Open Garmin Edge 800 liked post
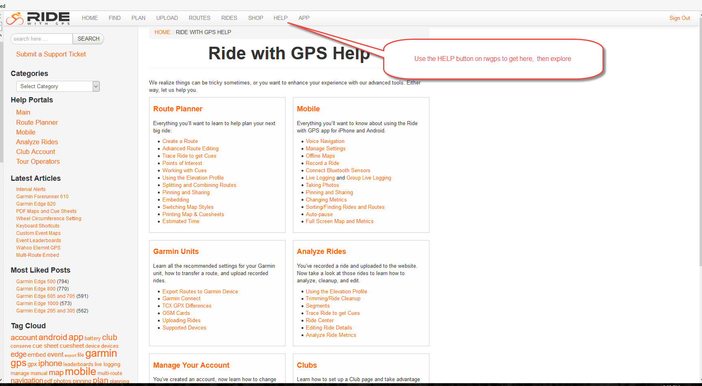702x386 pixels. coord(36,289)
